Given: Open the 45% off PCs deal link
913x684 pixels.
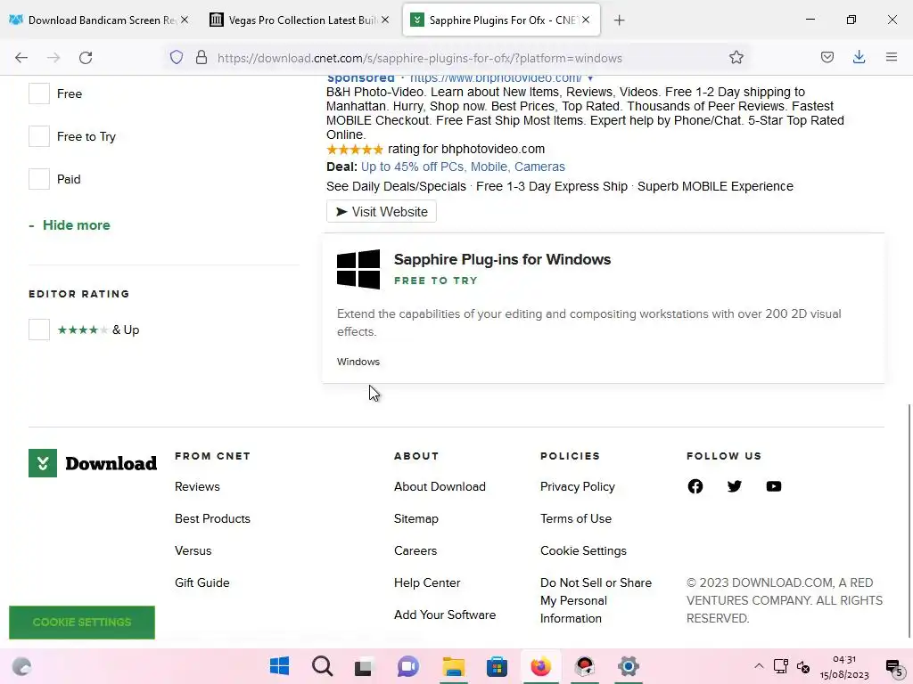Looking at the screenshot, I should tap(463, 167).
